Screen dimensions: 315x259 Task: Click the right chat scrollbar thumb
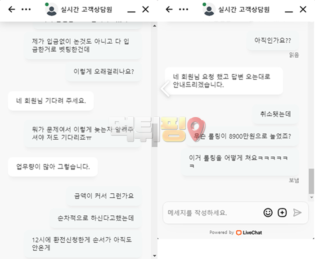[311, 181]
